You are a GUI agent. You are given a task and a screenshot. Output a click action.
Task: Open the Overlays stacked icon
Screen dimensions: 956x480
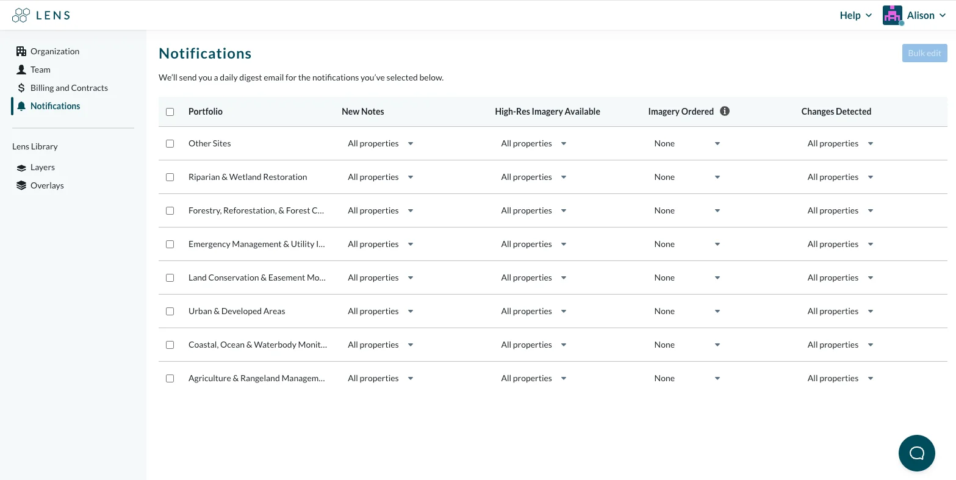point(21,185)
